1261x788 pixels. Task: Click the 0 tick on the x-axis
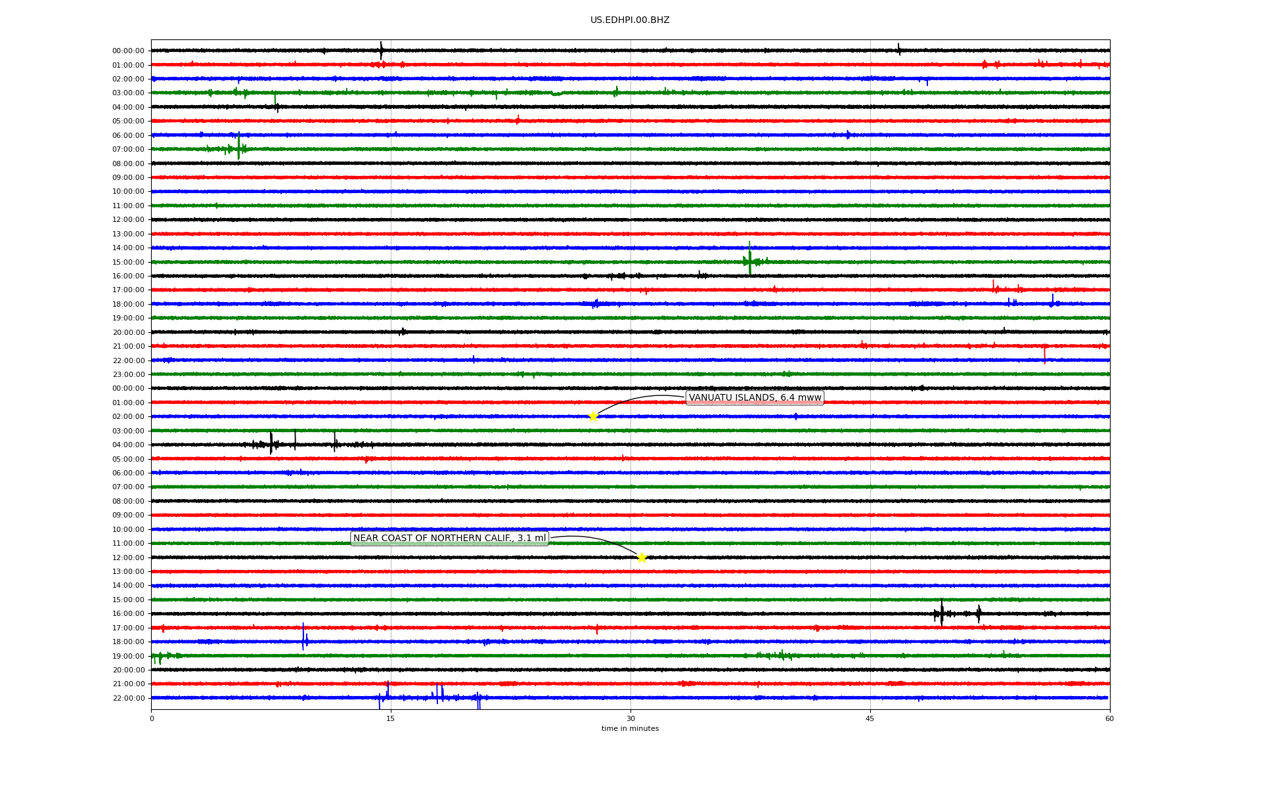tap(152, 718)
